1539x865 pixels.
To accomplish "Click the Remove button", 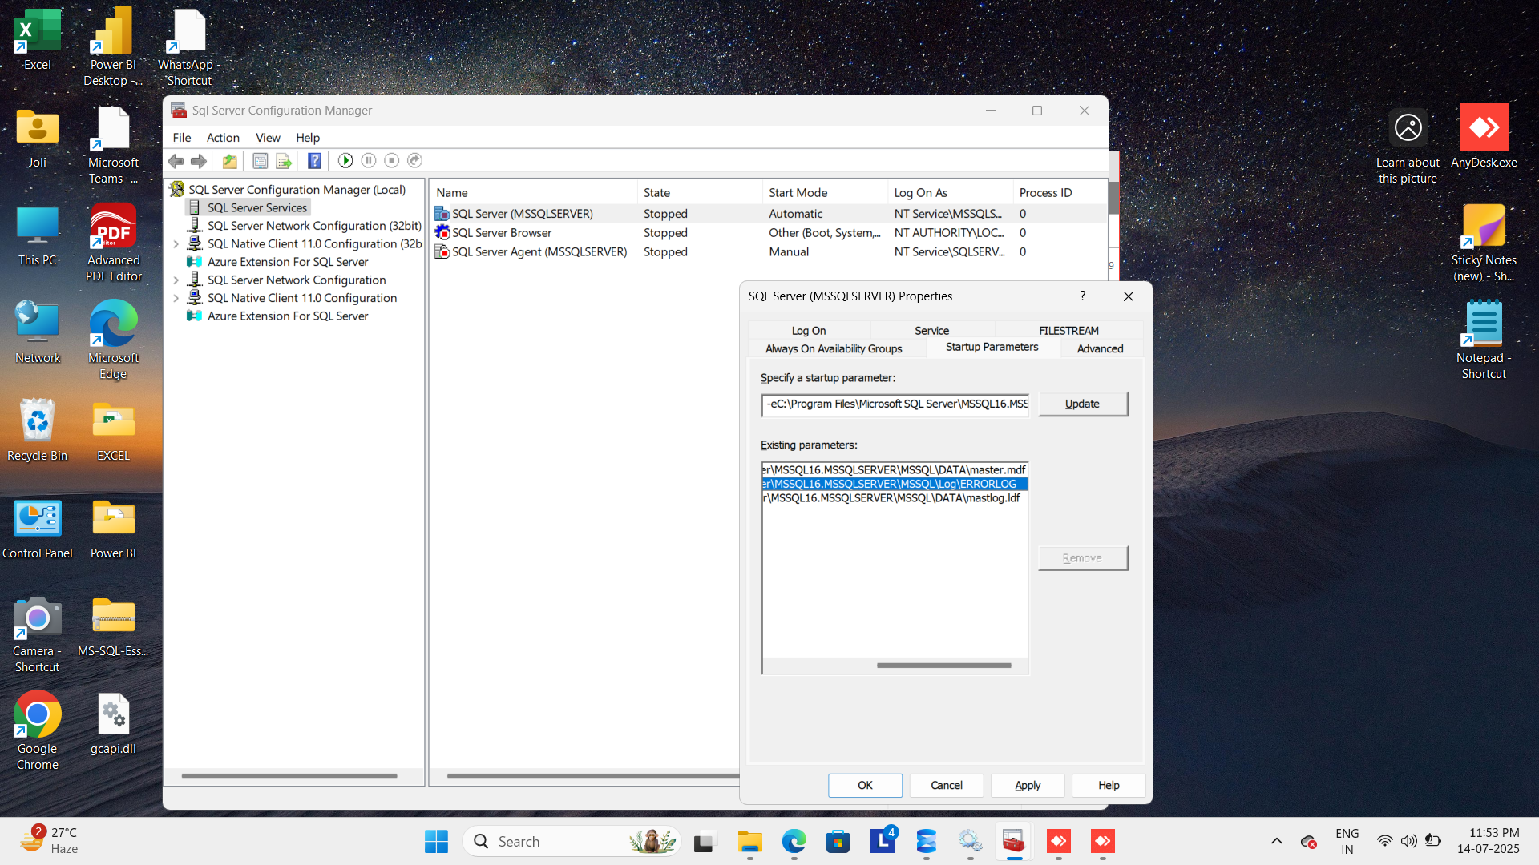I will 1083,558.
